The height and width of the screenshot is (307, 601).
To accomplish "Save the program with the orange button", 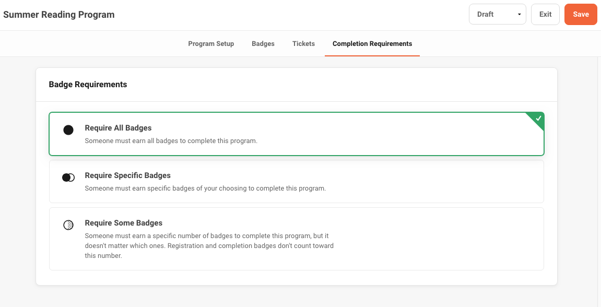I will pos(581,14).
